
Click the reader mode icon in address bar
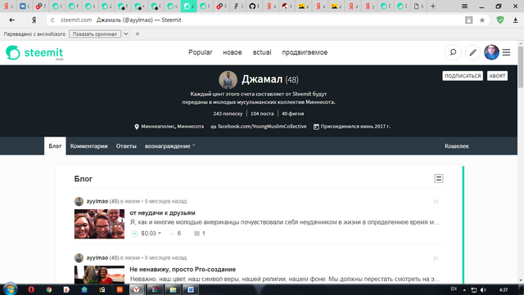(x=469, y=20)
